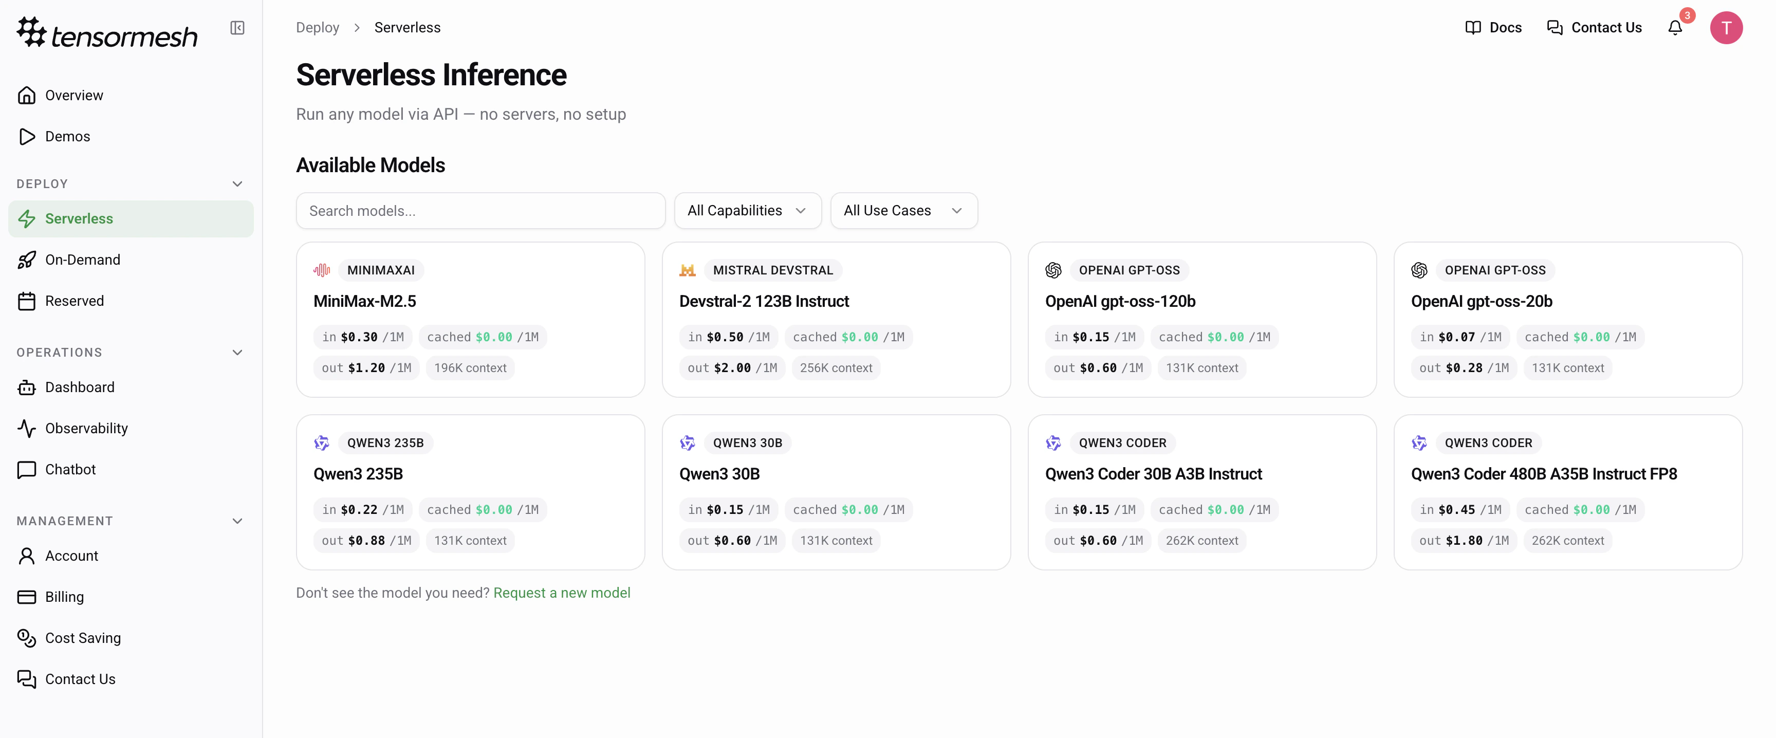Image resolution: width=1776 pixels, height=738 pixels.
Task: Click the Dashboard robot icon
Action: [27, 388]
